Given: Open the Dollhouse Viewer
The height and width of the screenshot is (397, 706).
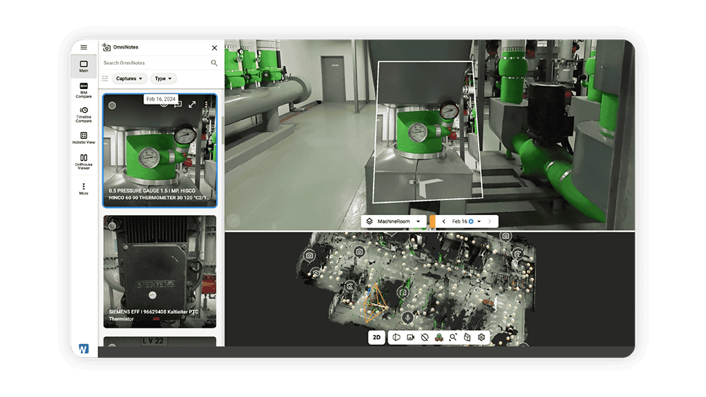Looking at the screenshot, I should [x=84, y=162].
